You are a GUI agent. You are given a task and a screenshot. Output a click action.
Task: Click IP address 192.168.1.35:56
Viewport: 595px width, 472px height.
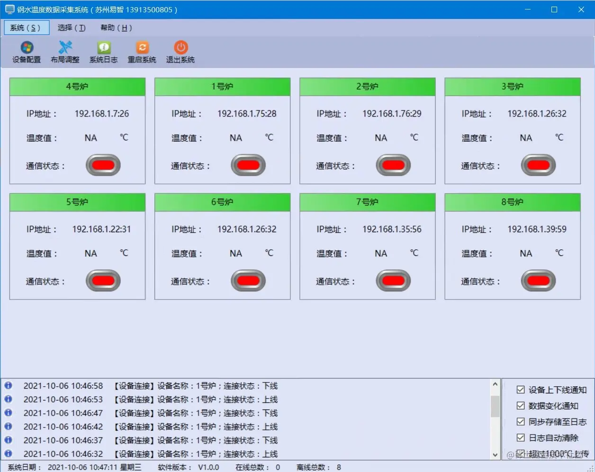point(392,229)
